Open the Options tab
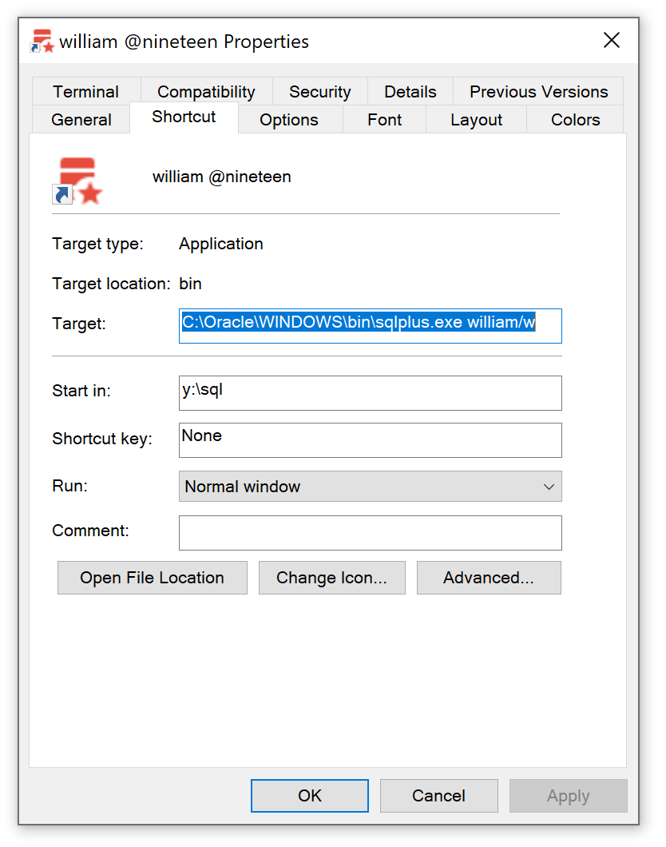The height and width of the screenshot is (847, 666). pyautogui.click(x=289, y=119)
